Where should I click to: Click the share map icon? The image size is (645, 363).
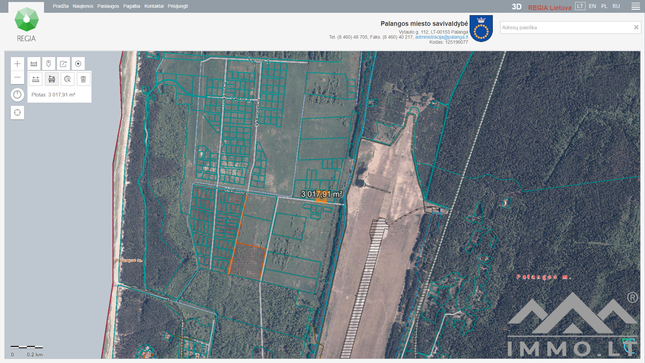(x=63, y=64)
